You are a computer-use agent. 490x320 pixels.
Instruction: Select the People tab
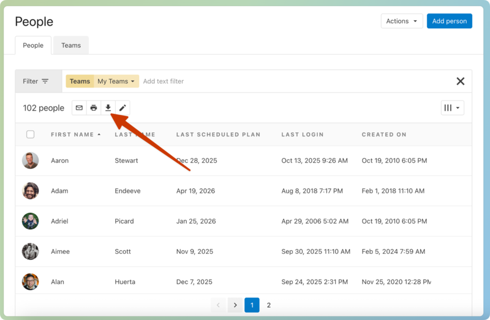[33, 45]
